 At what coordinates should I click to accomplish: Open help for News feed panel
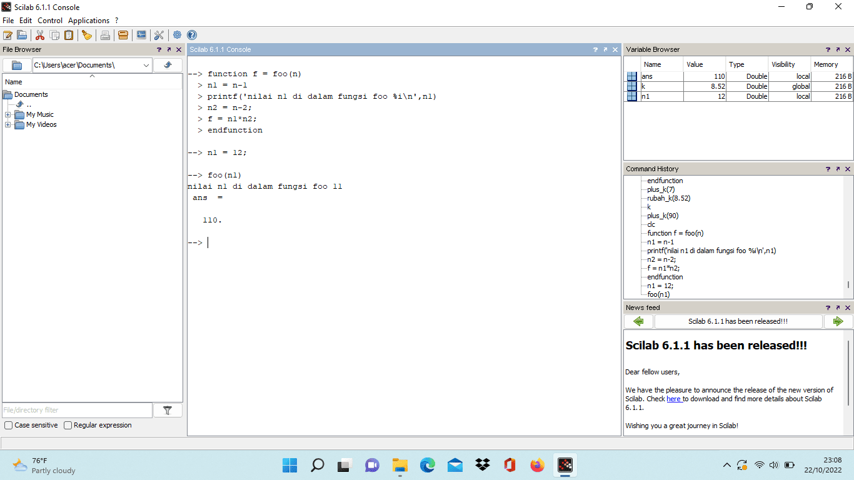click(x=828, y=307)
